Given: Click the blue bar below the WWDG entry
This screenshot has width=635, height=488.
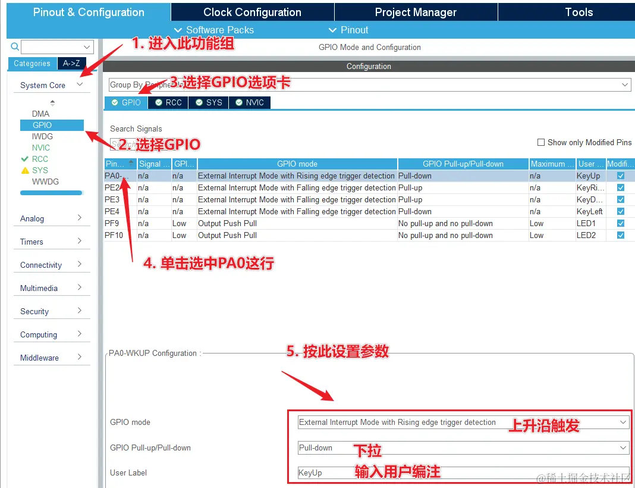Looking at the screenshot, I should 51,193.
